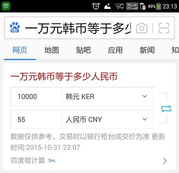
Task: Tap the alarm clock status icon
Action: pyautogui.click(x=96, y=6)
